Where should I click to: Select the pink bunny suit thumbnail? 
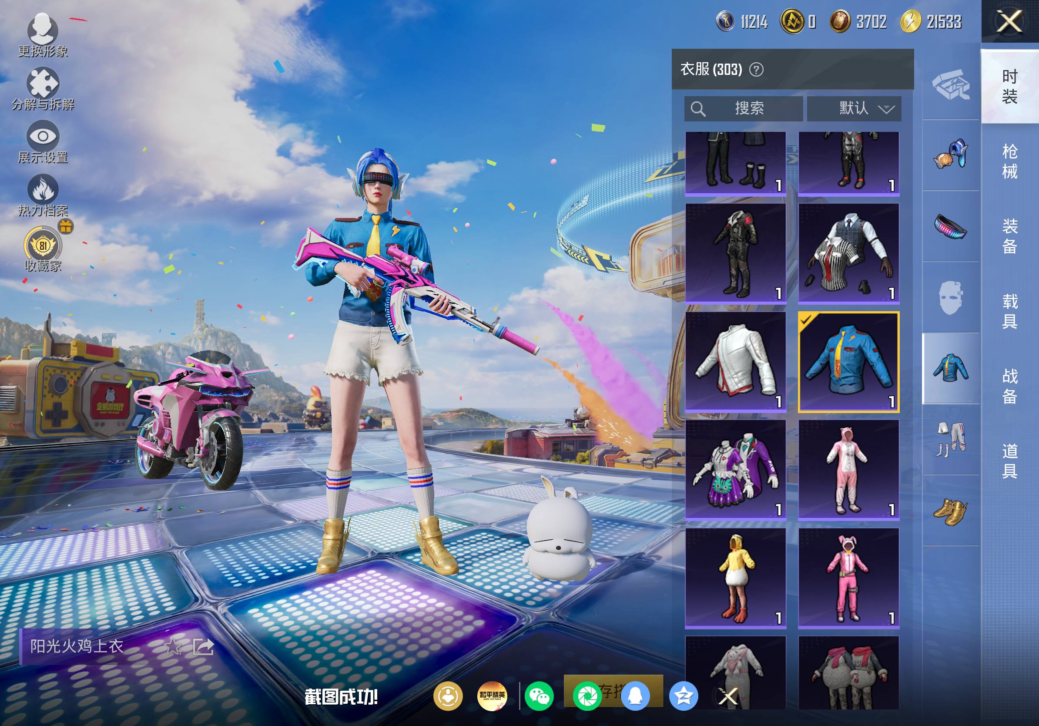click(x=848, y=578)
